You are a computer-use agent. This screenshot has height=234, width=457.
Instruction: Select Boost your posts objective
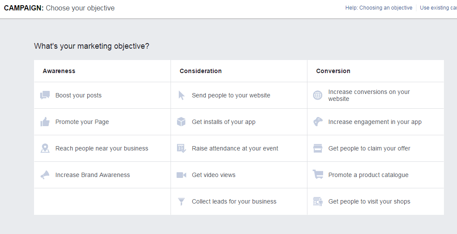click(x=102, y=95)
